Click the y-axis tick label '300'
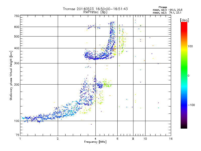Image resolution: width=201 pixels, height=151 pixels. tap(17, 63)
